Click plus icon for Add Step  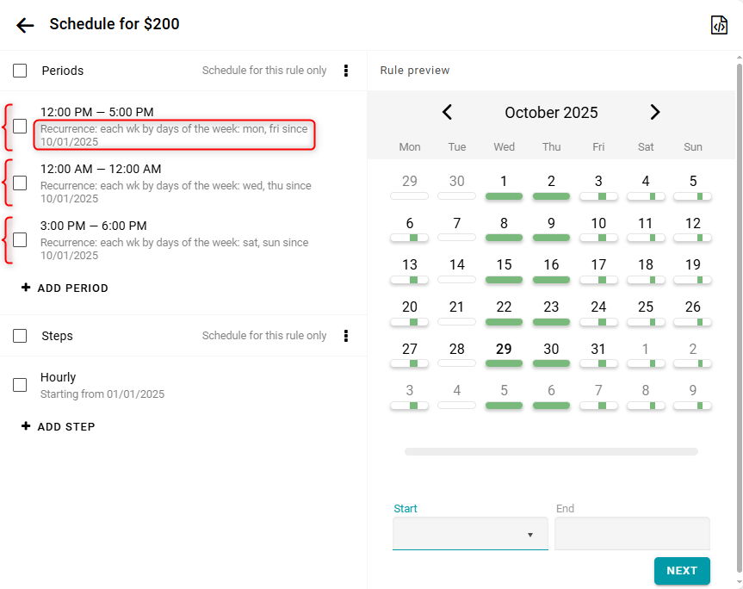[x=26, y=427]
